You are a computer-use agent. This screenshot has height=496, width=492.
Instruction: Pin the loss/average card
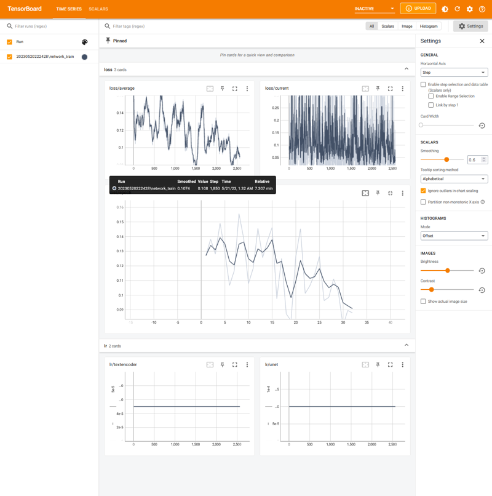click(x=222, y=89)
